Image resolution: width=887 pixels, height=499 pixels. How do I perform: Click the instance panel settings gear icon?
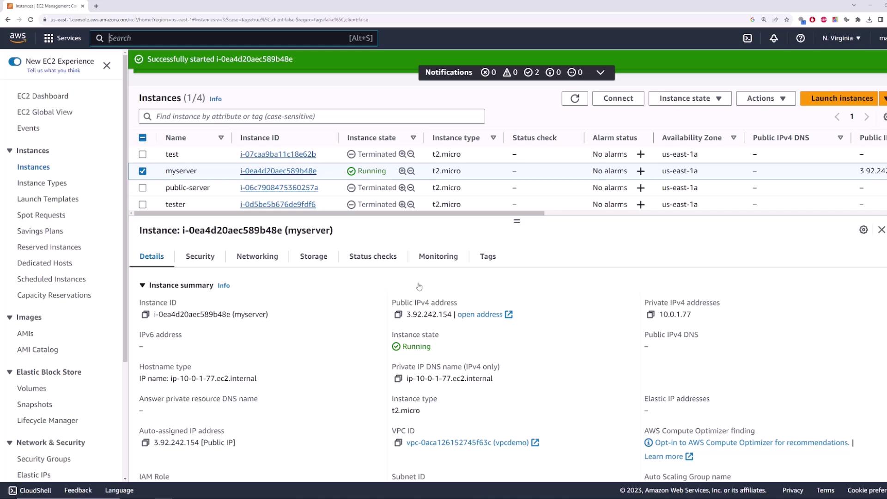pyautogui.click(x=863, y=230)
